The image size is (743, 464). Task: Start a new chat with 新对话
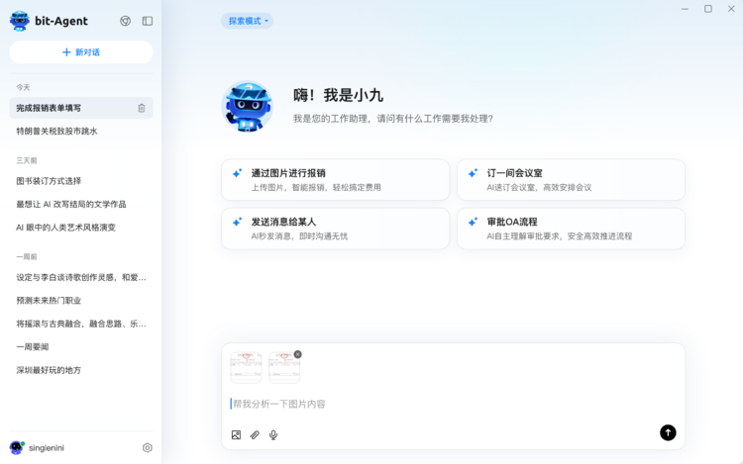[x=81, y=52]
